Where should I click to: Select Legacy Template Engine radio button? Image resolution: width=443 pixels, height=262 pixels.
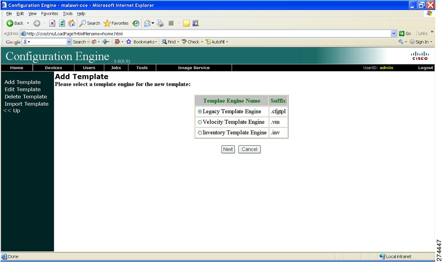click(x=200, y=111)
